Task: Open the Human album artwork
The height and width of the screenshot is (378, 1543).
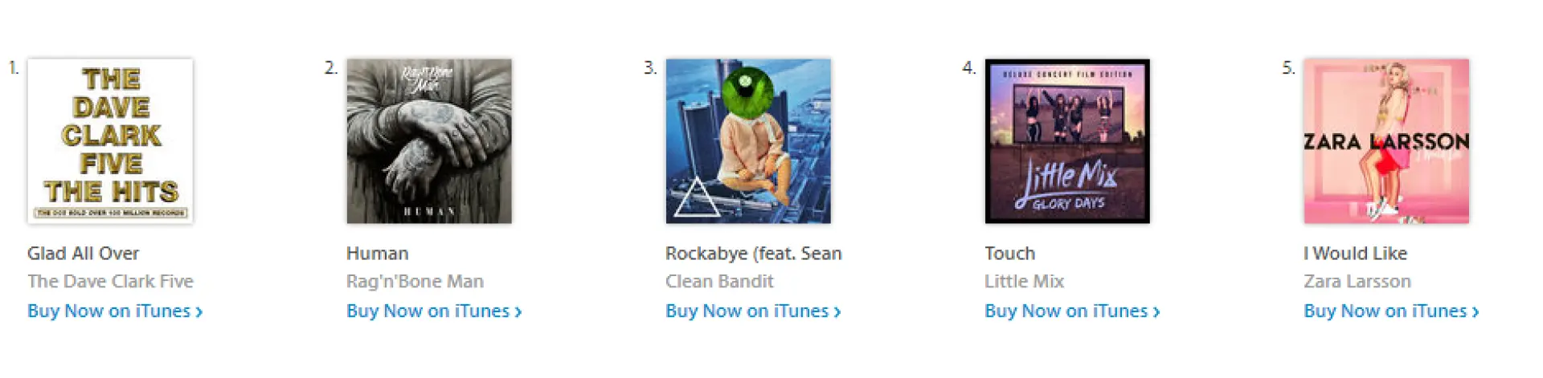Action: [x=429, y=141]
